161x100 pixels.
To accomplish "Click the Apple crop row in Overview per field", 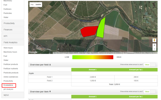I will [x=50, y=73].
